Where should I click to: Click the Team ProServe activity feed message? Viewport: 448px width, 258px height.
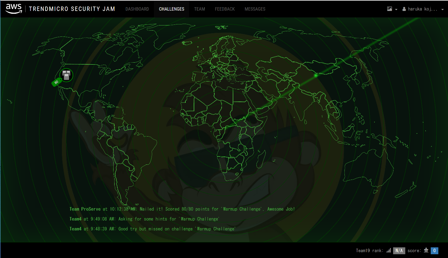[182, 209]
